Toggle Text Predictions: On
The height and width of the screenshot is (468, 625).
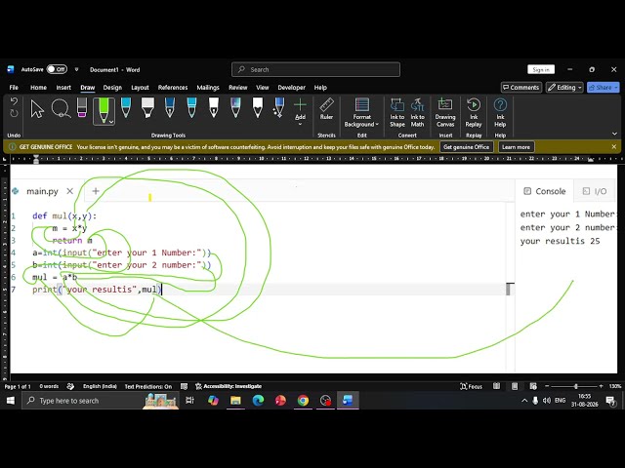(x=147, y=386)
